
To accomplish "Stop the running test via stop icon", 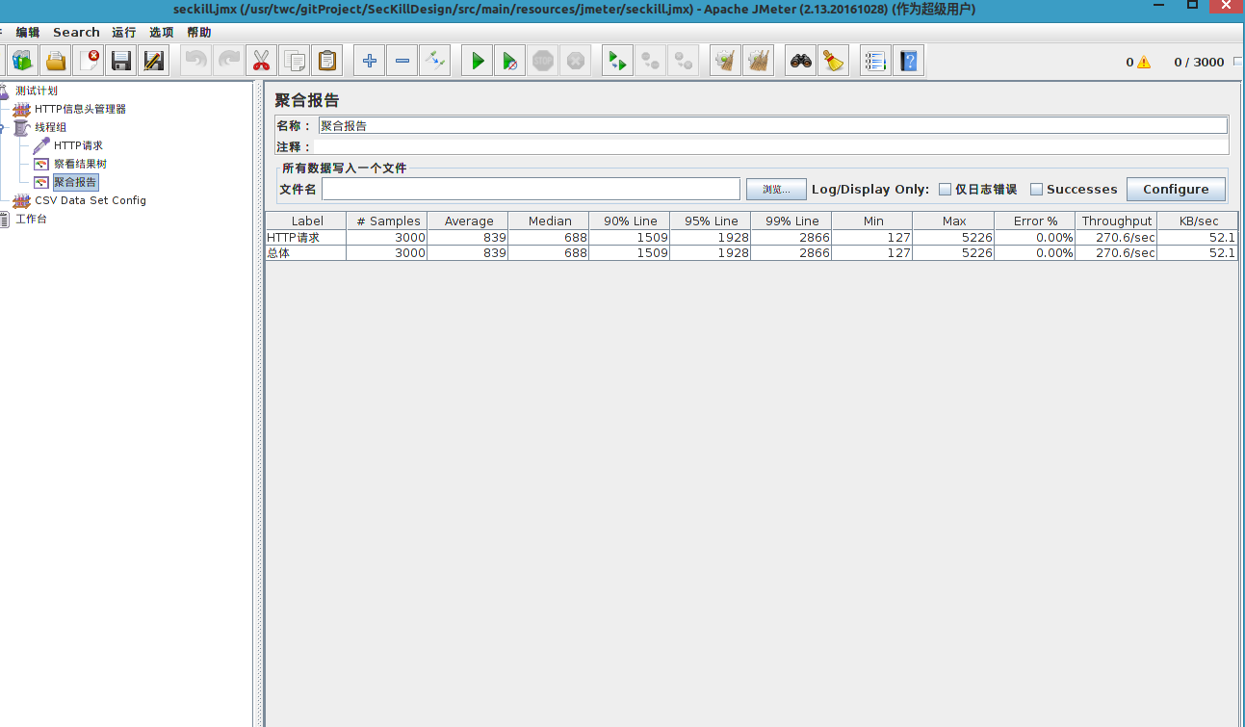I will 542,60.
